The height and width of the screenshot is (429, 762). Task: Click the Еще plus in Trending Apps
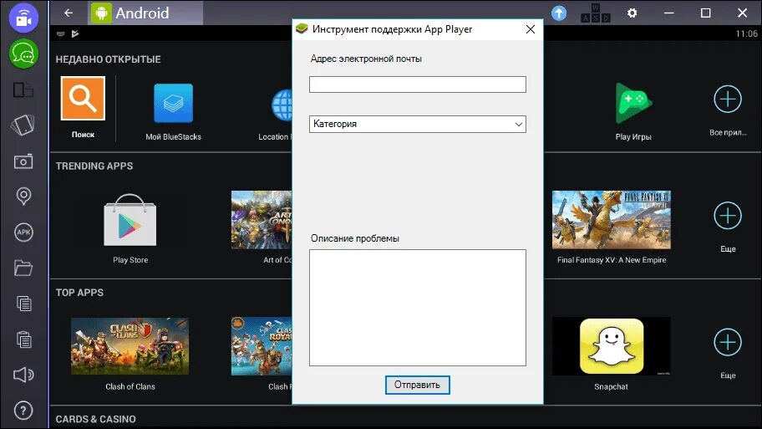click(728, 216)
